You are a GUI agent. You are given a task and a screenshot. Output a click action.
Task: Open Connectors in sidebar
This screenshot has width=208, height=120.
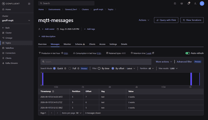point(9,53)
